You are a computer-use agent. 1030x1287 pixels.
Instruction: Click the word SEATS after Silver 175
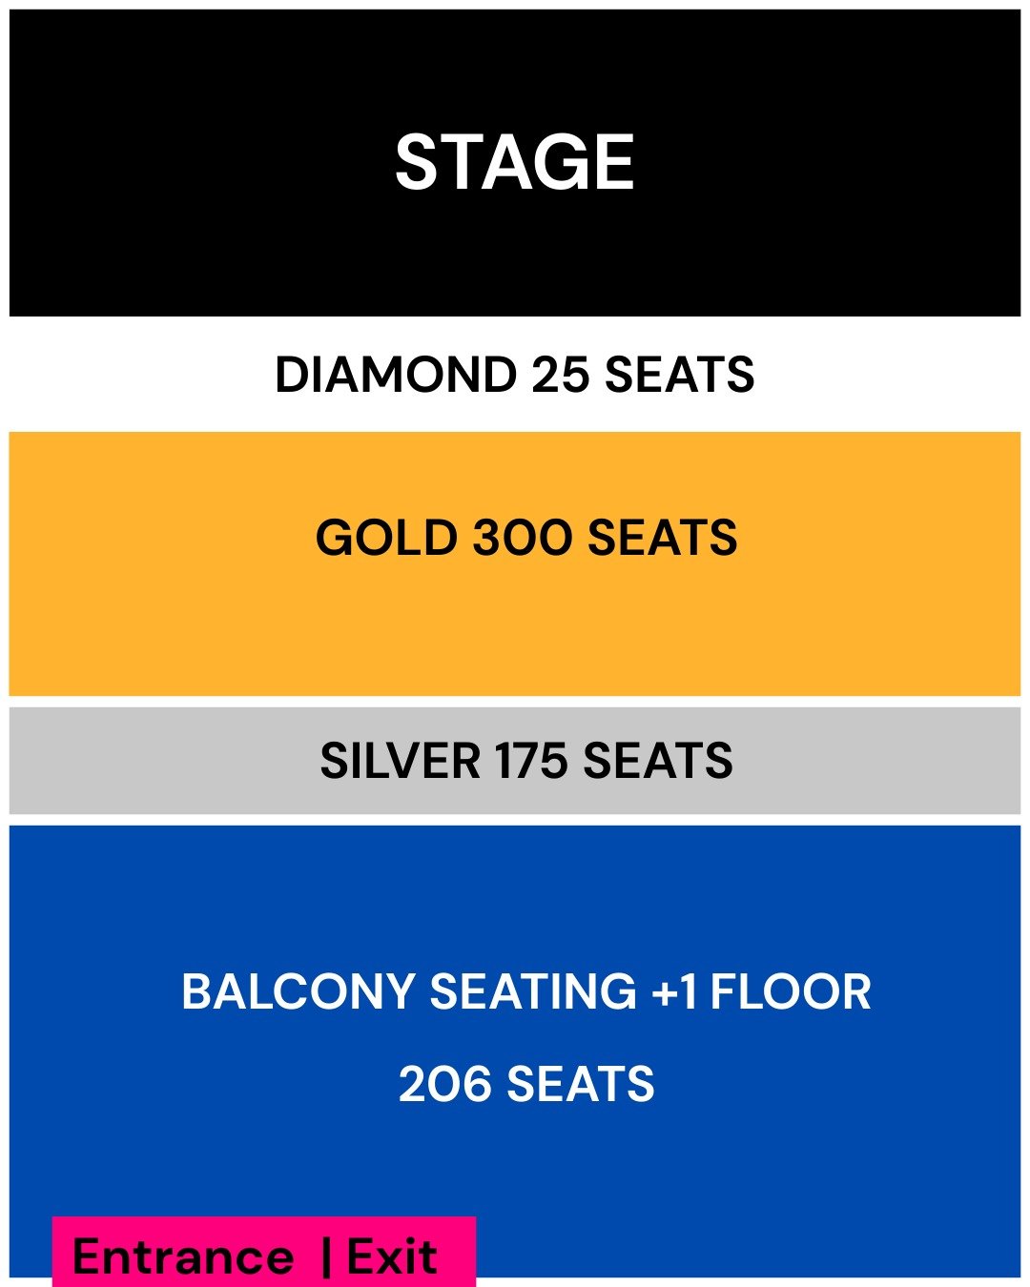tap(658, 761)
